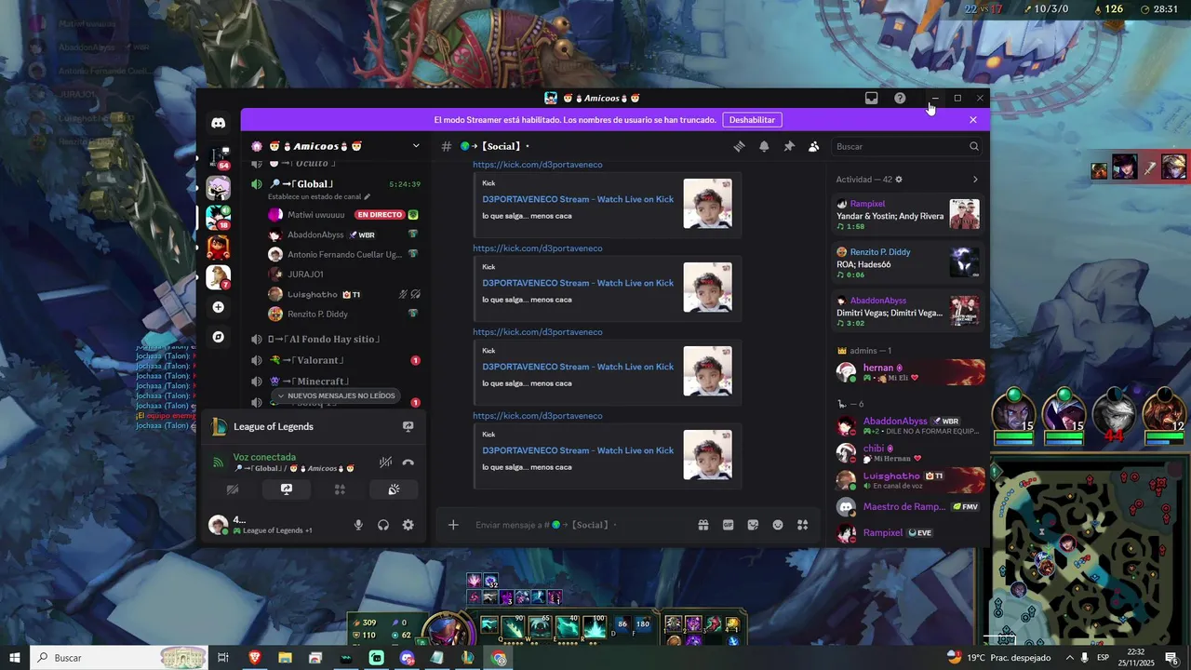
Task: Open the red-haired avatar server icon
Action: [218, 248]
